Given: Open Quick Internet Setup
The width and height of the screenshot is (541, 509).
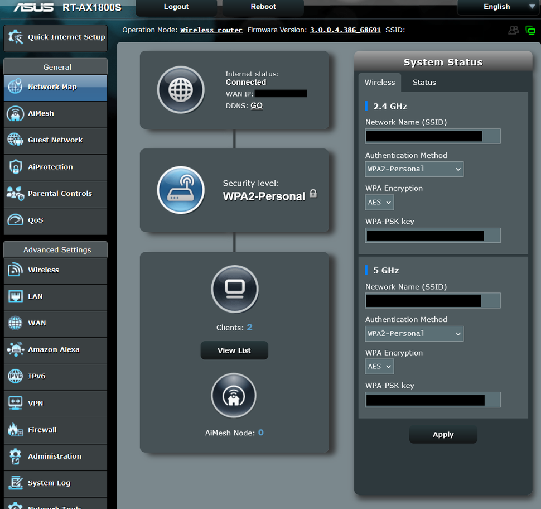Looking at the screenshot, I should click(x=55, y=37).
